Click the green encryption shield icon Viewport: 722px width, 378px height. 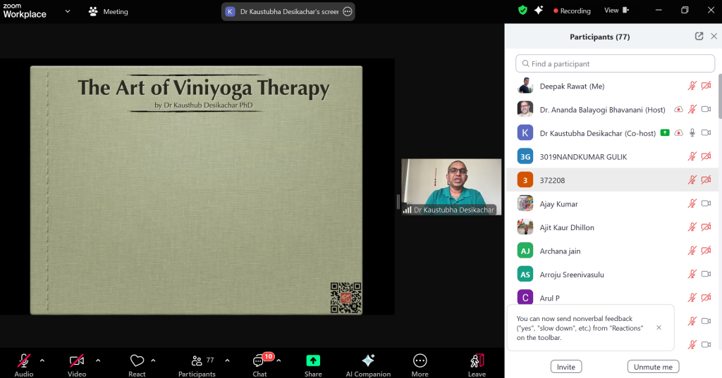522,11
